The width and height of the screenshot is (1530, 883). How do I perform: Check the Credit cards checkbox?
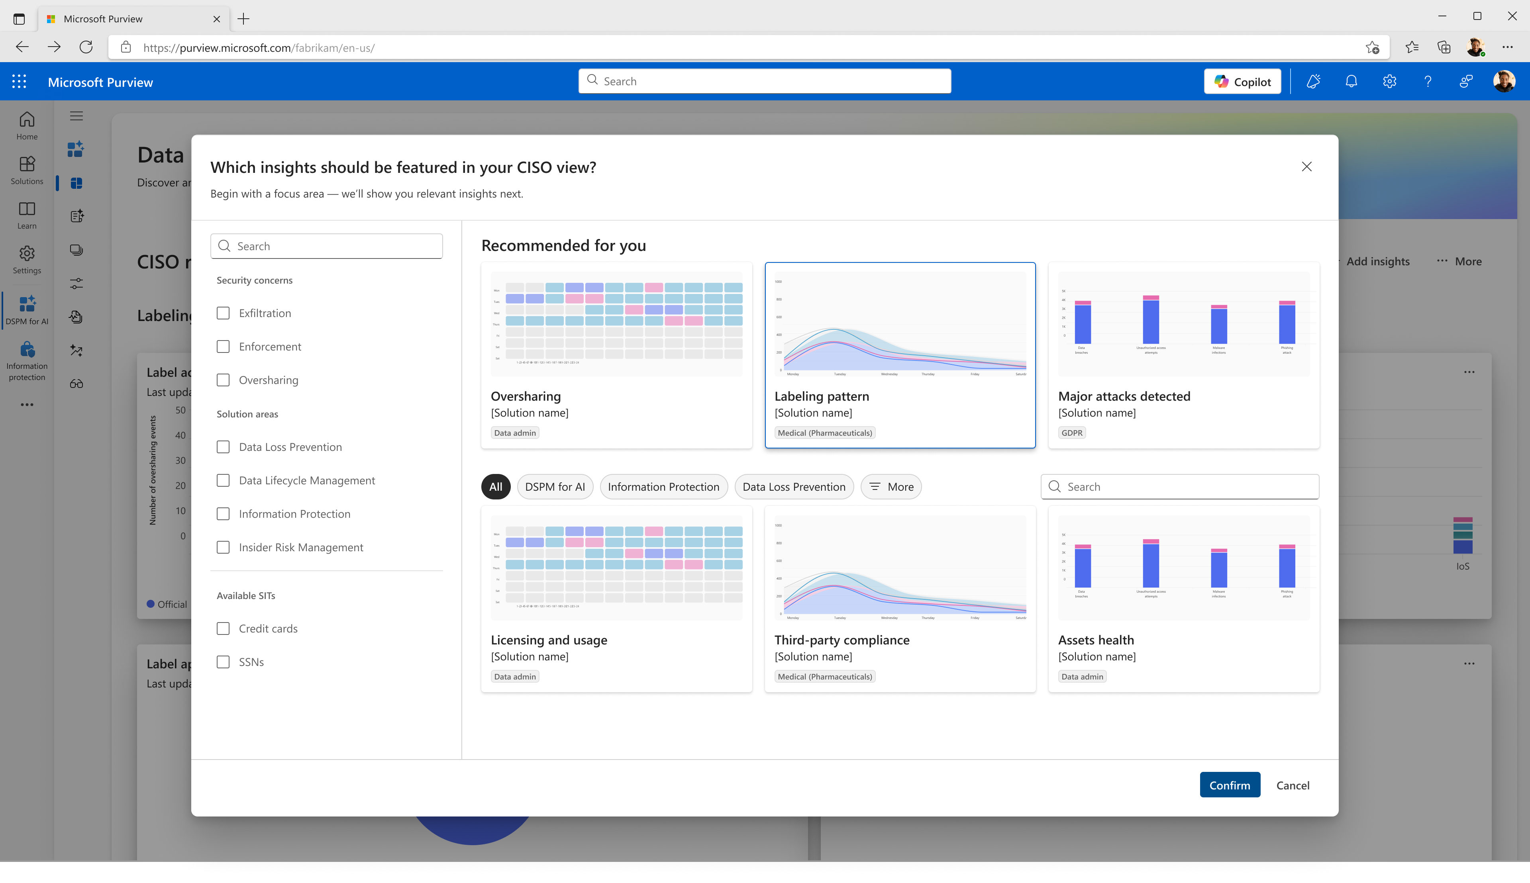(223, 628)
